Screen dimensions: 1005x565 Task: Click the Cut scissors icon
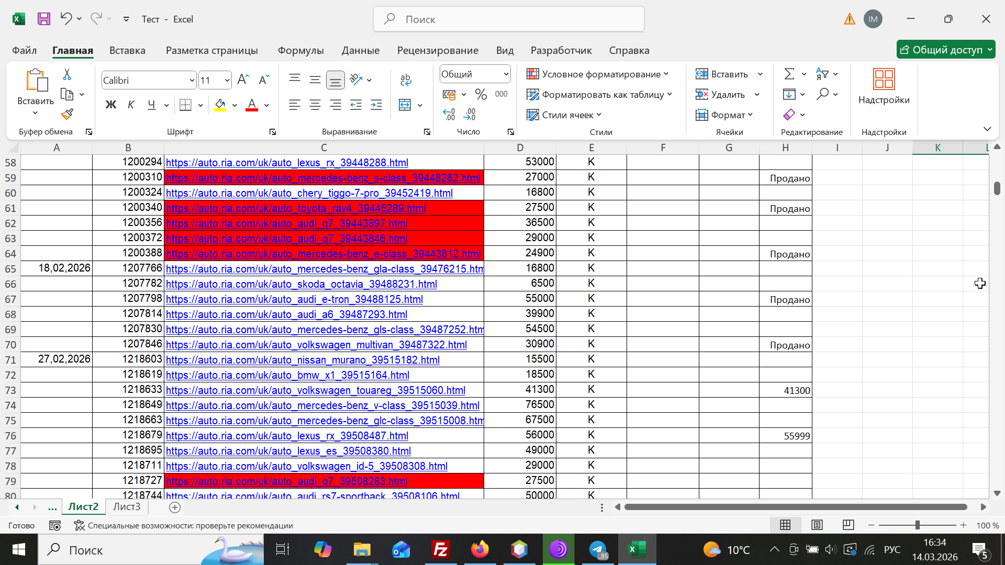67,74
